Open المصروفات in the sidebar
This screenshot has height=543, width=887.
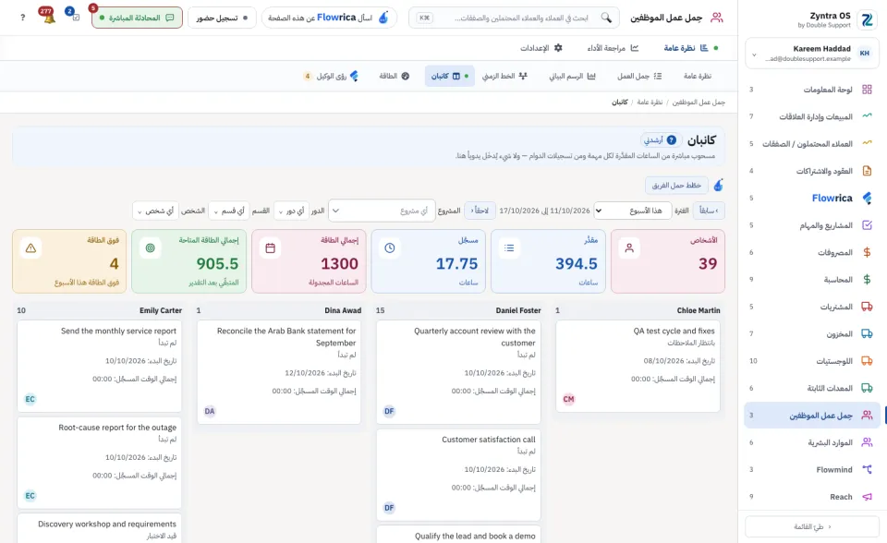coord(812,252)
